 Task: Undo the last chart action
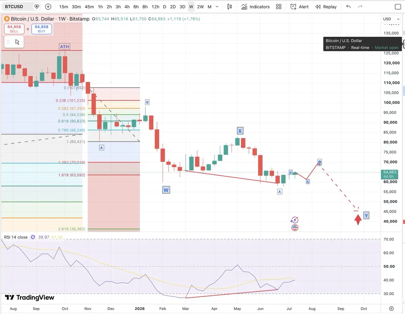click(x=348, y=7)
